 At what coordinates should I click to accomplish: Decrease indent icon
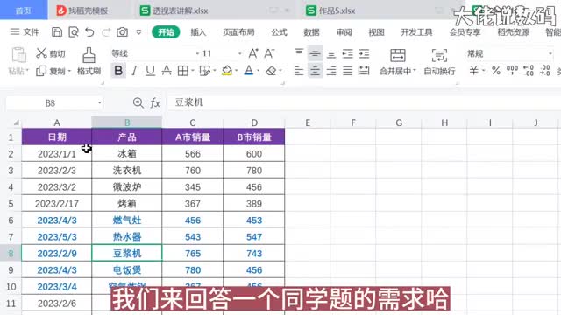(x=347, y=53)
